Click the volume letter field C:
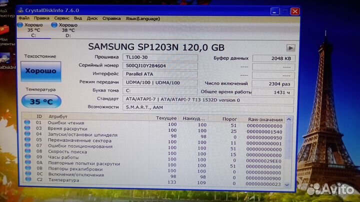The image size is (360, 202). [160, 91]
